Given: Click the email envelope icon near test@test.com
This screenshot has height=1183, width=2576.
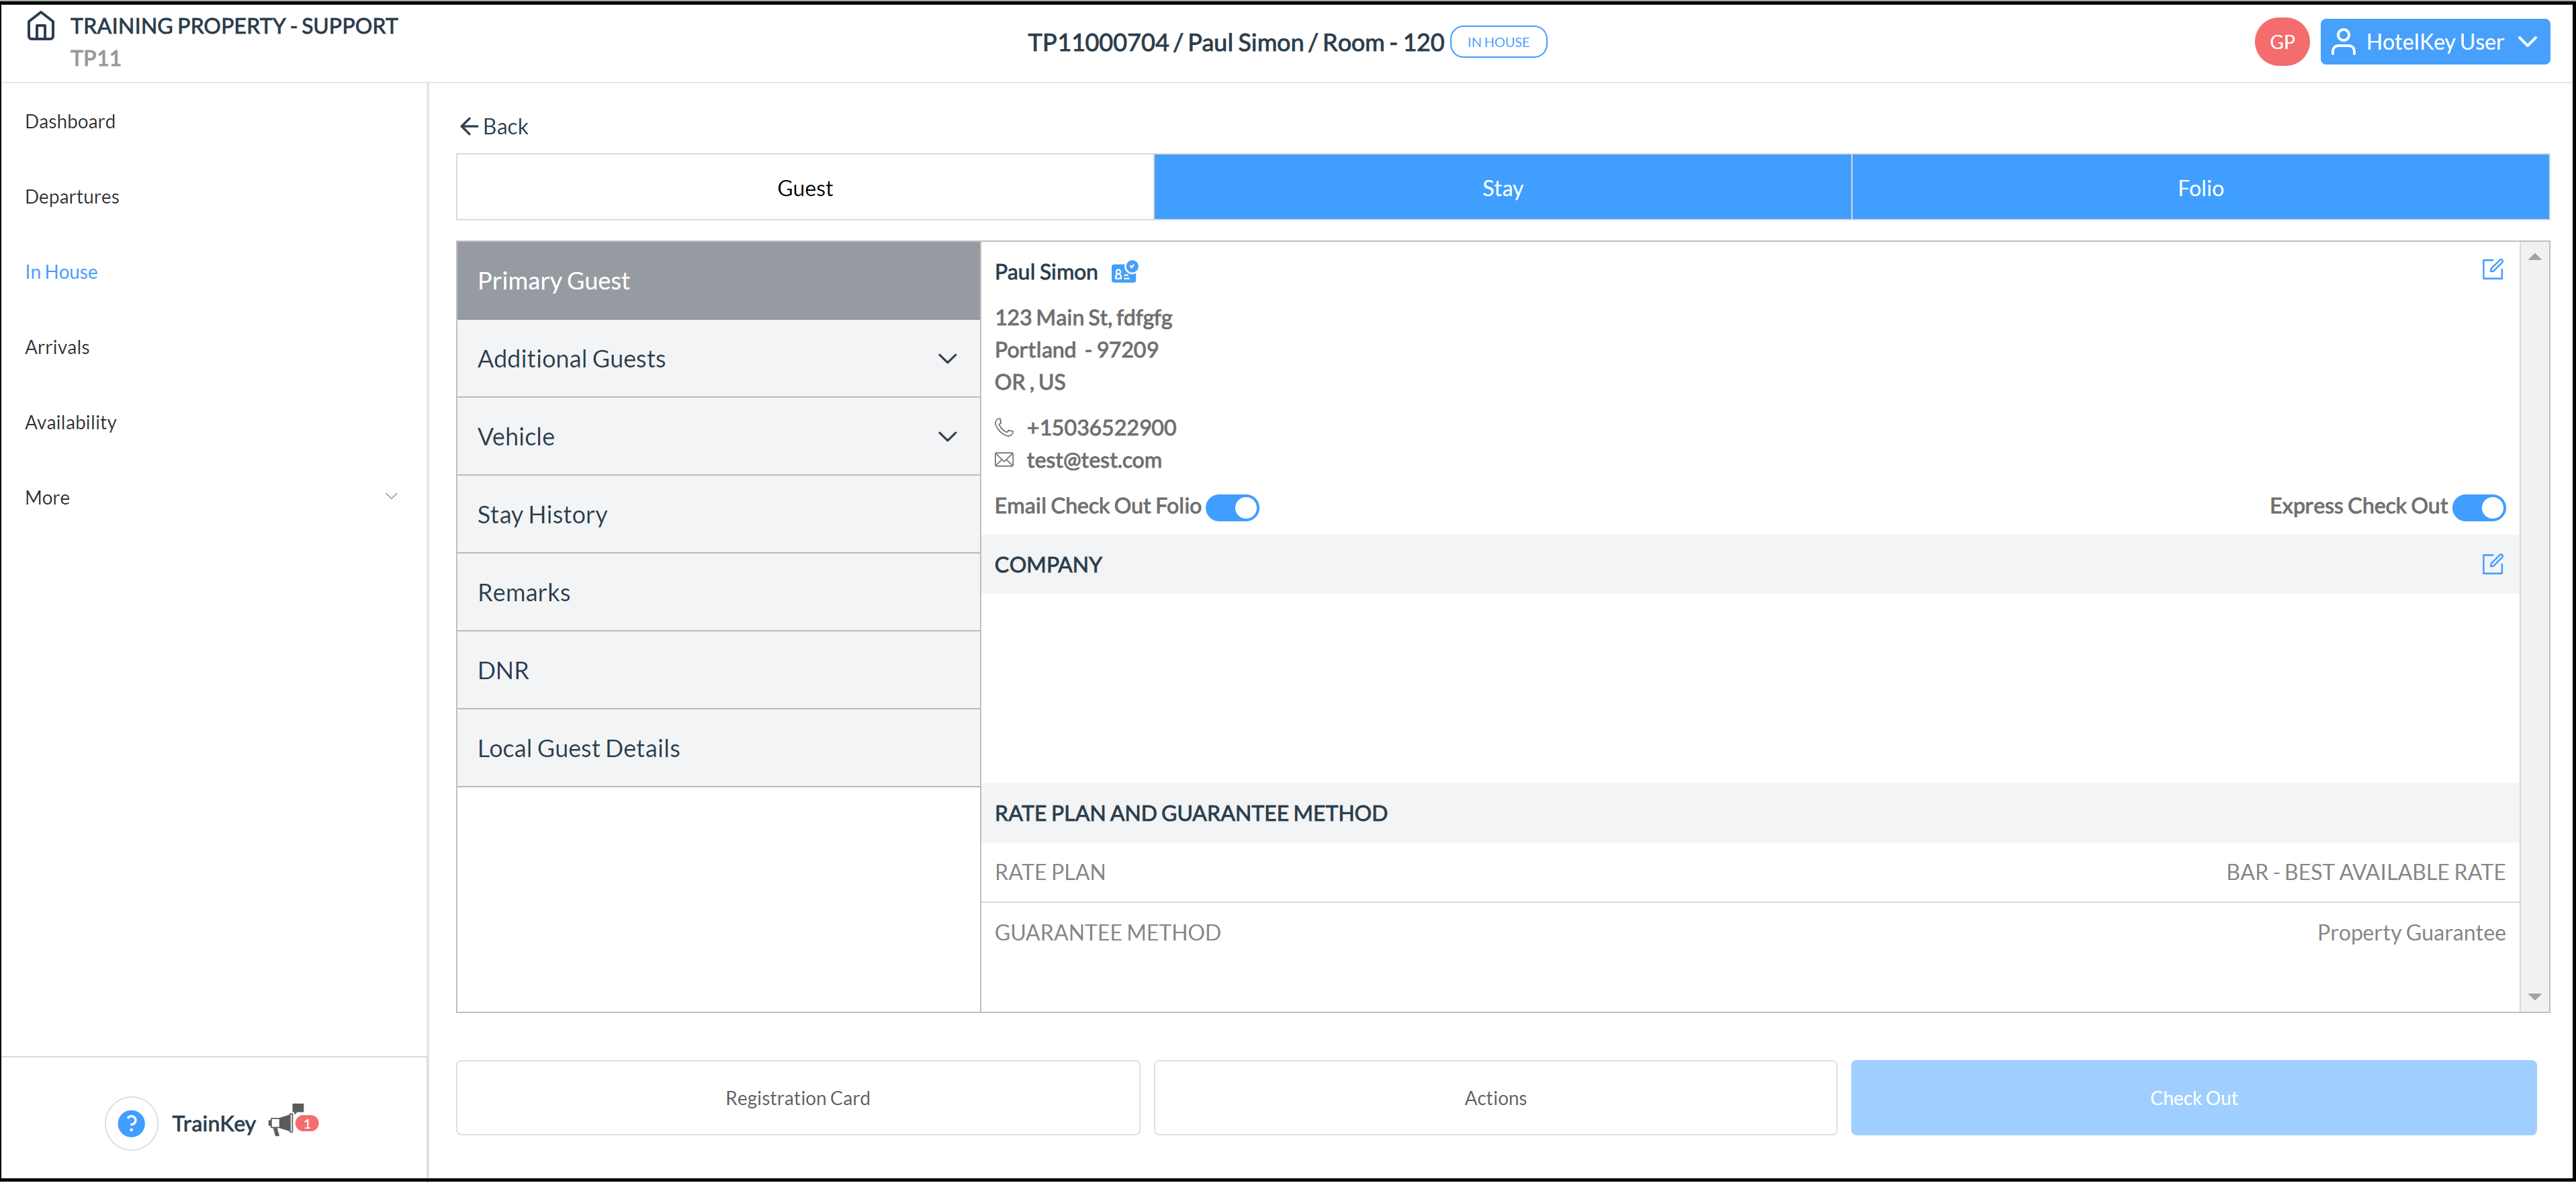Looking at the screenshot, I should [x=1004, y=460].
